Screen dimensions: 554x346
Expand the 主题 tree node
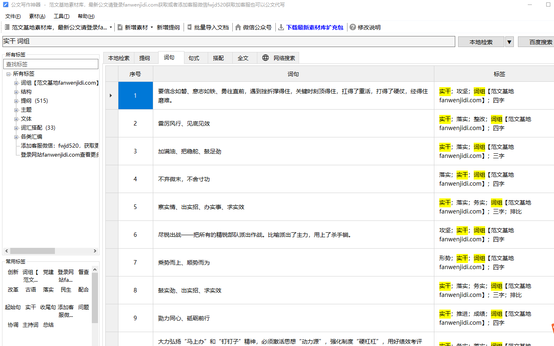16,110
